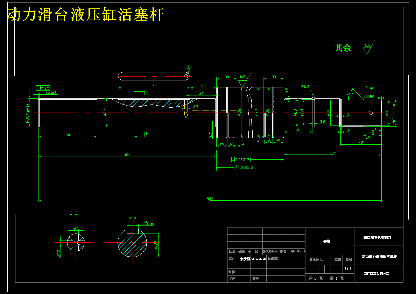Select the 60 thread length dimension

[x=68, y=135]
